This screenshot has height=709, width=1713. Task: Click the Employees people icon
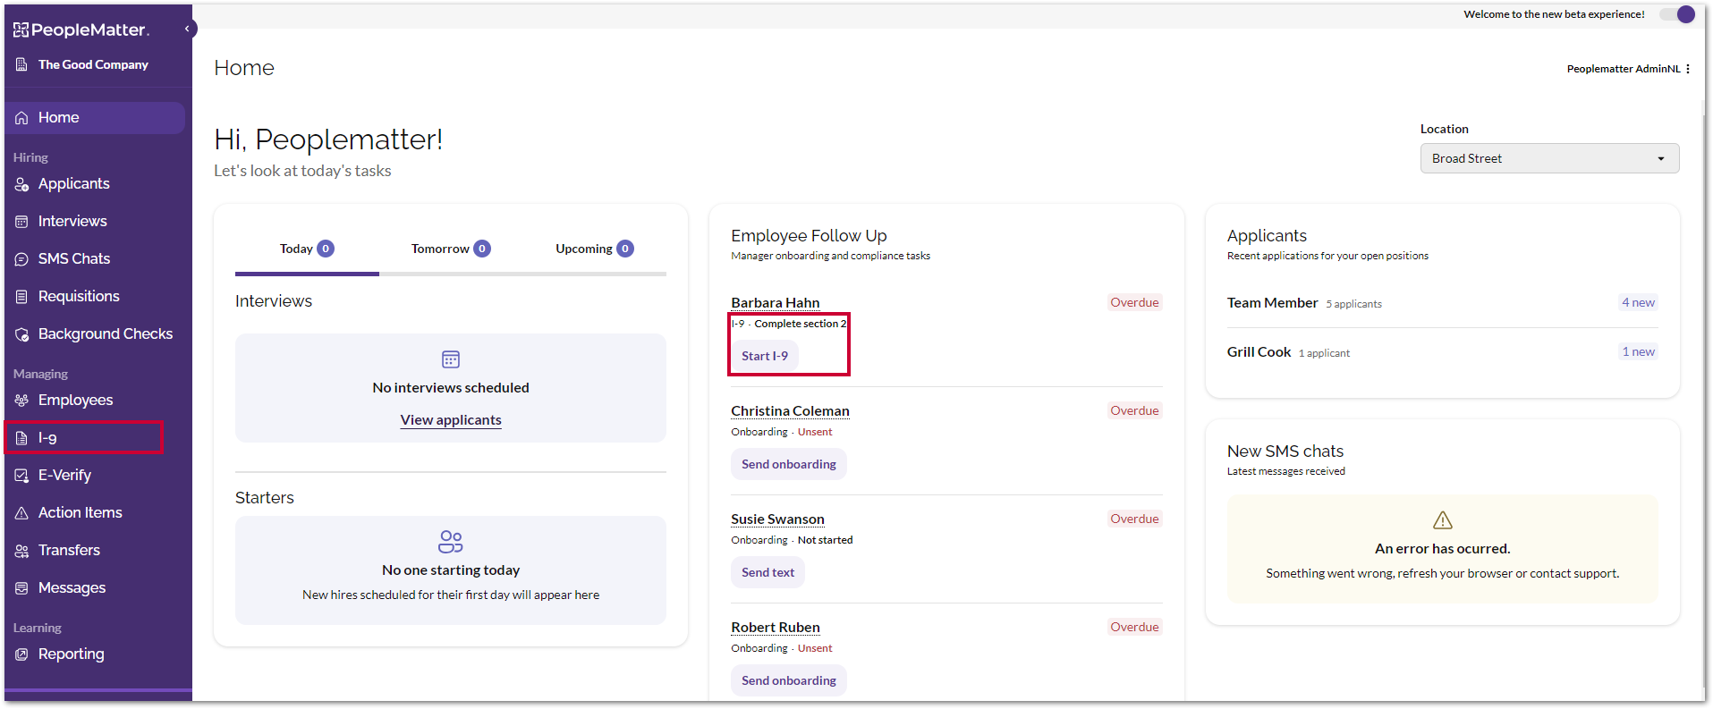click(21, 401)
